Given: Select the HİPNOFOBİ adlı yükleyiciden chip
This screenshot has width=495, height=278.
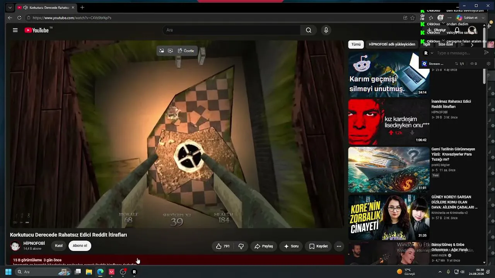Looking at the screenshot, I should 392,44.
